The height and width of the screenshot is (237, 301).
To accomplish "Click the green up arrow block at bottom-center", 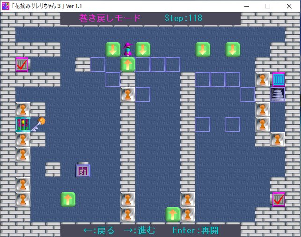I will (x=173, y=214).
